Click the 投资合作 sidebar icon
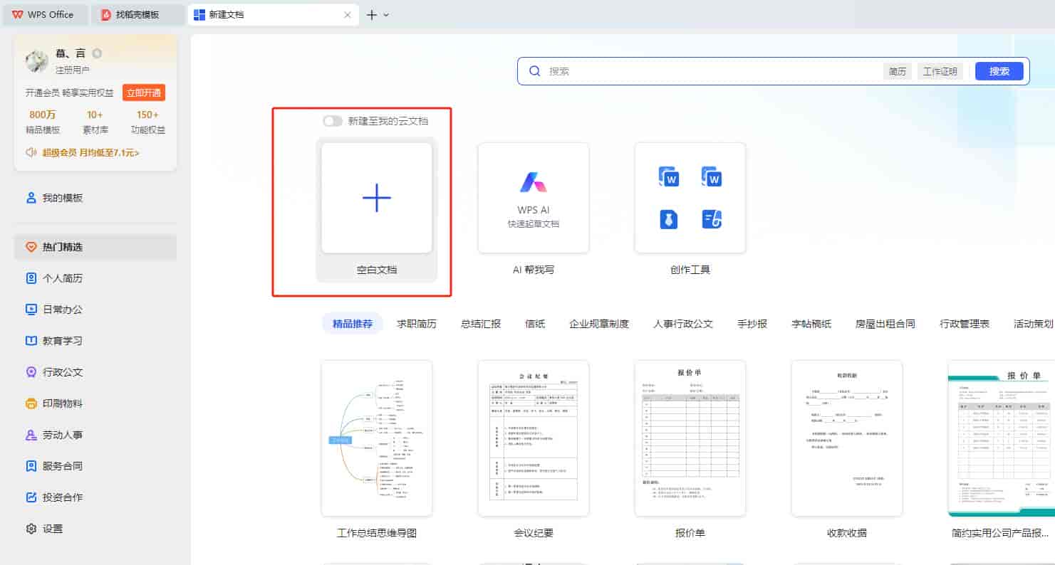 31,497
